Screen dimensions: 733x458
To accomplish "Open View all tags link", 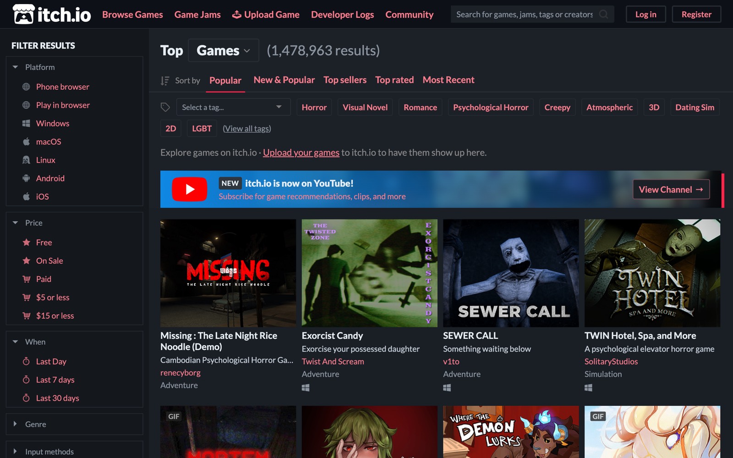I will pyautogui.click(x=247, y=129).
